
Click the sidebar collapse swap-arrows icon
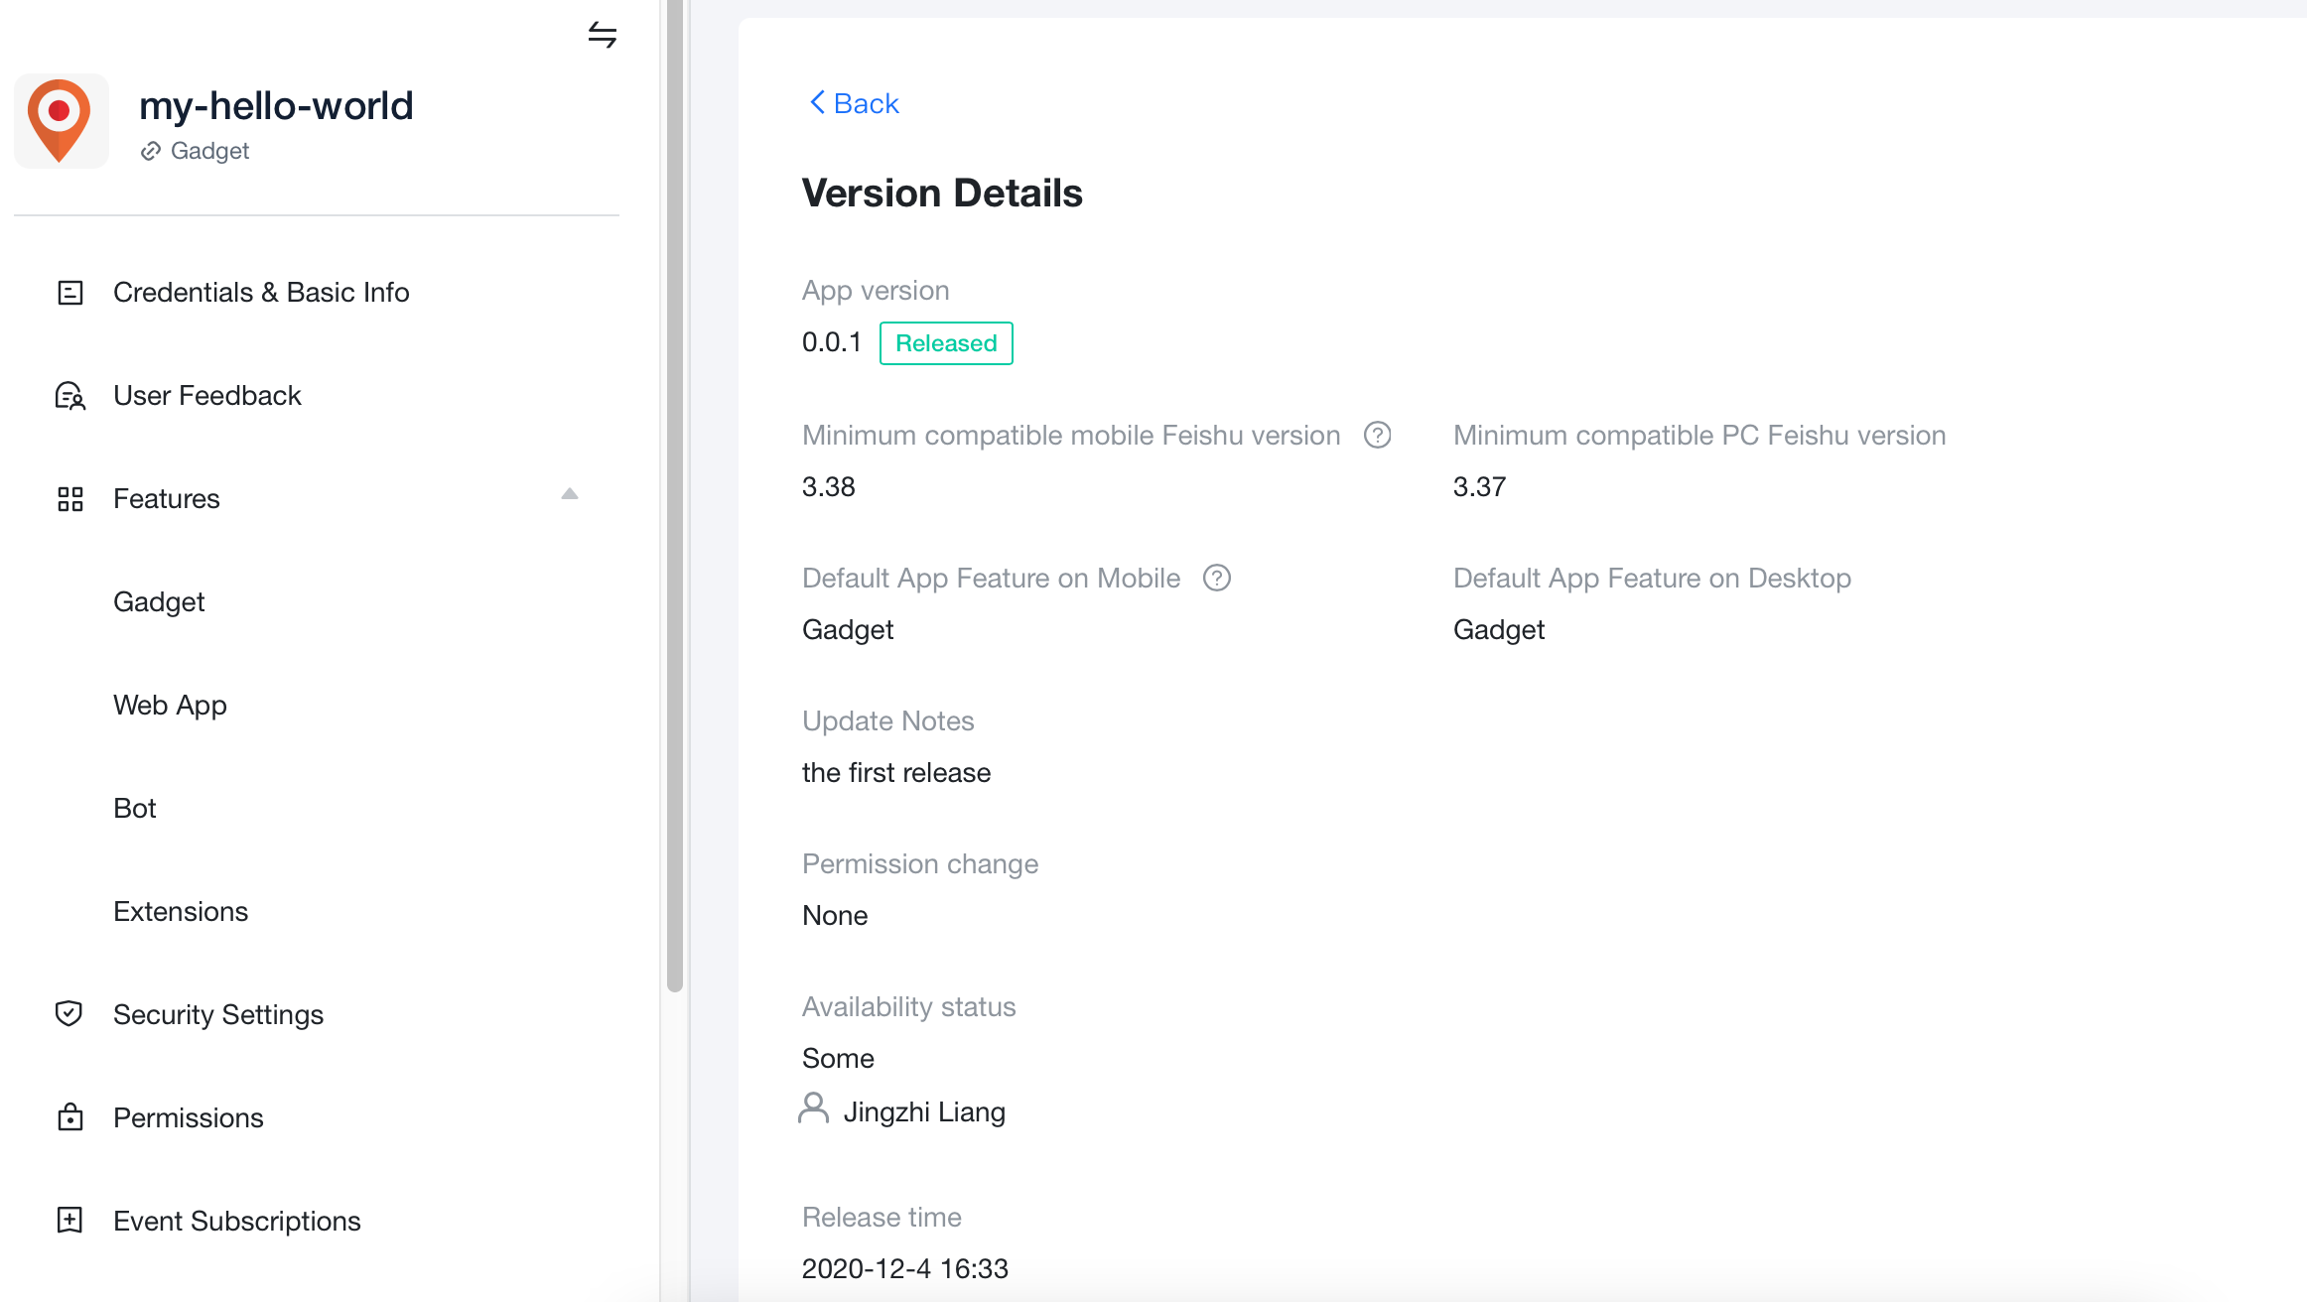click(602, 35)
